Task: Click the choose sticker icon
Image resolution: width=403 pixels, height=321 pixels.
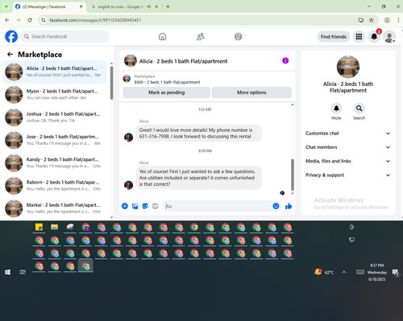Action: click(145, 206)
